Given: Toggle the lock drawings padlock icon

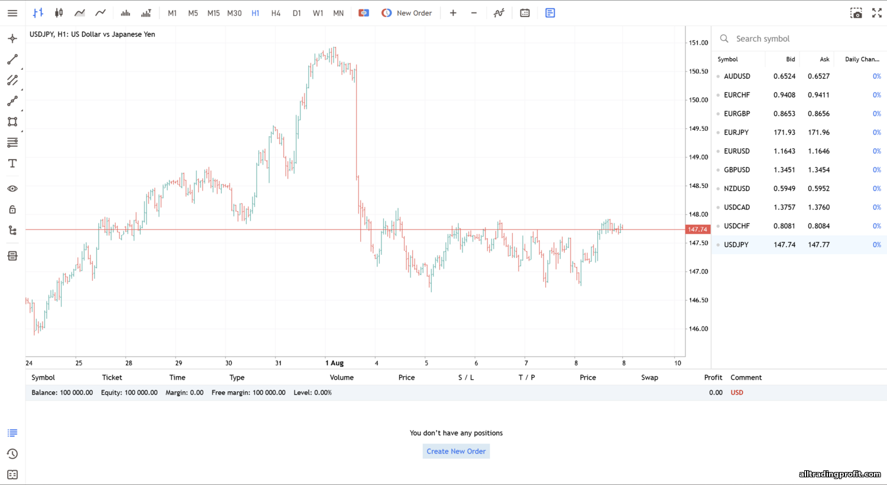Looking at the screenshot, I should pos(12,210).
